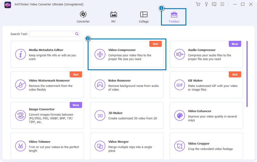Click "Create customized 3D video" description
257x162 pixels.
[x=133, y=118]
